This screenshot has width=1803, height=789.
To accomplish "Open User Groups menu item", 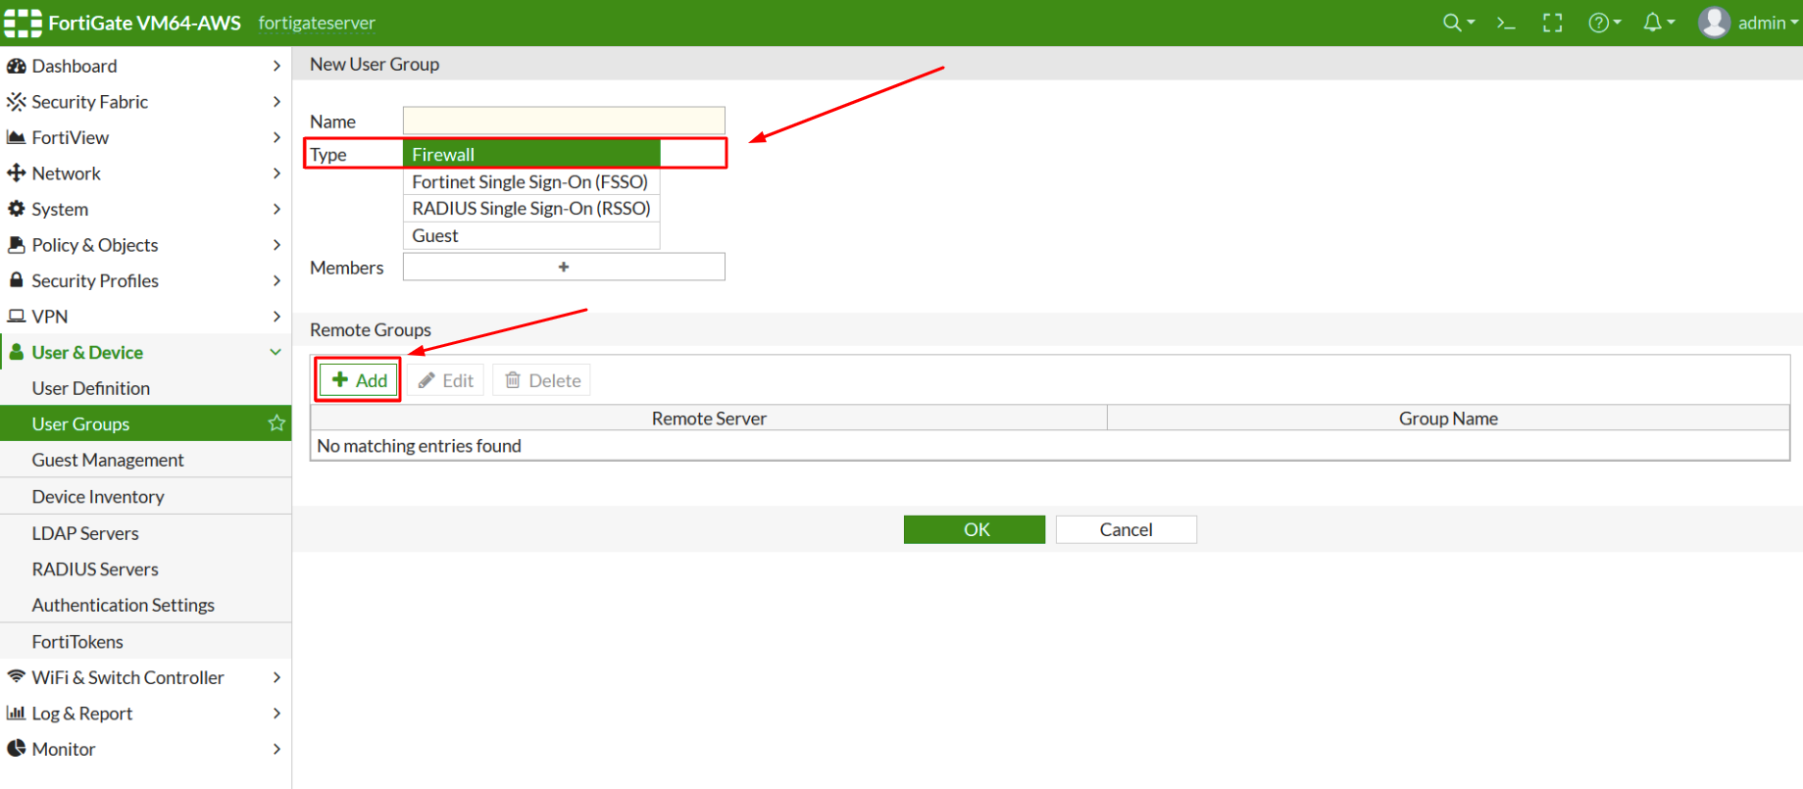I will [146, 423].
